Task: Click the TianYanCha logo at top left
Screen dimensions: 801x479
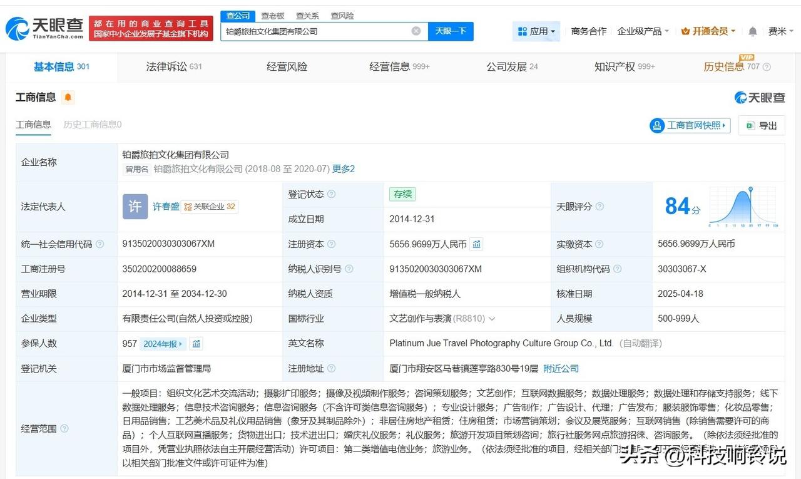Action: tap(44, 28)
